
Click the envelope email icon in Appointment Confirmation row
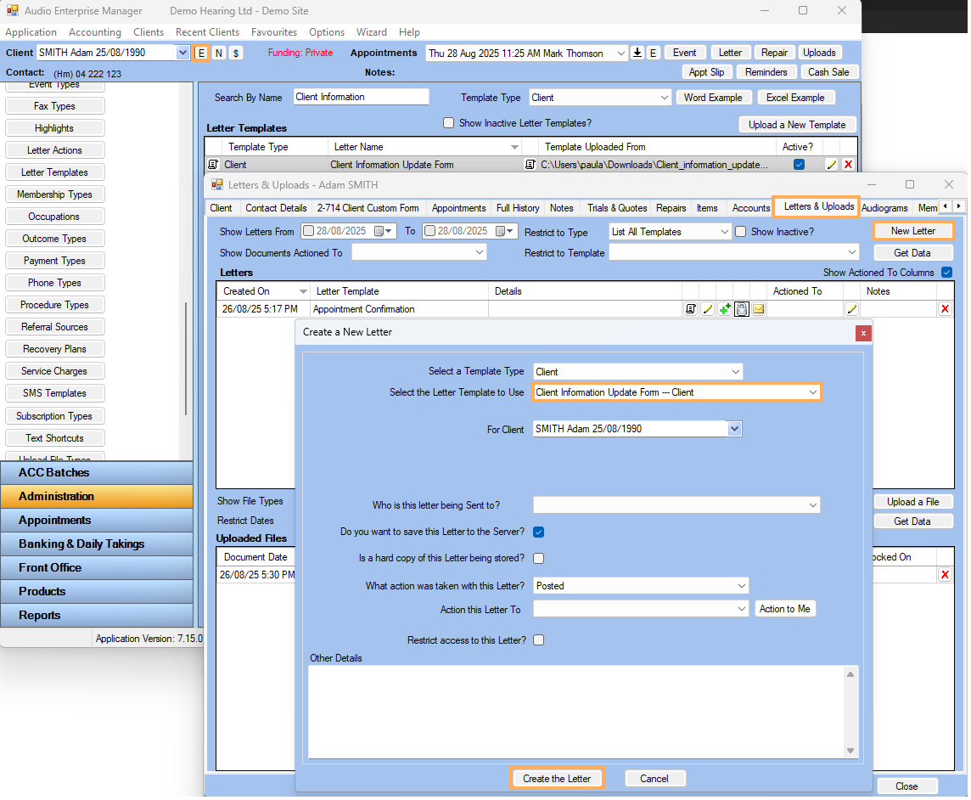point(758,310)
